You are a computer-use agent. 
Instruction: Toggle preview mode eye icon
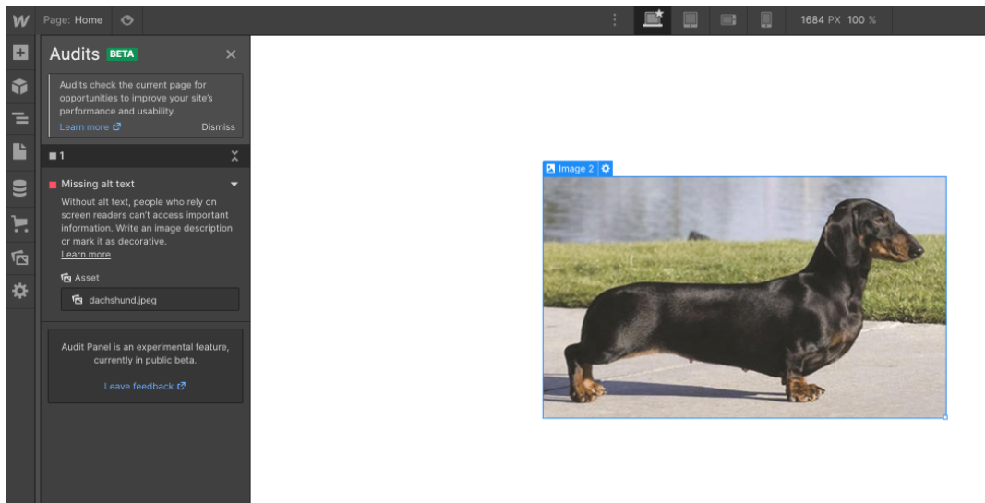pos(127,20)
